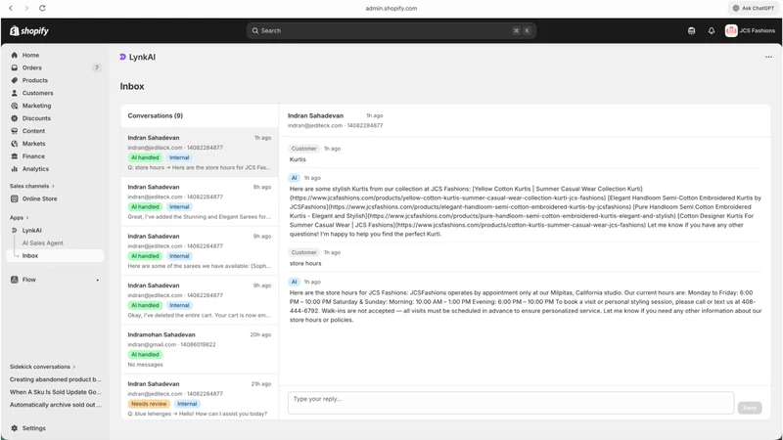Open Products tag icon
The image size is (783, 440).
(14, 80)
